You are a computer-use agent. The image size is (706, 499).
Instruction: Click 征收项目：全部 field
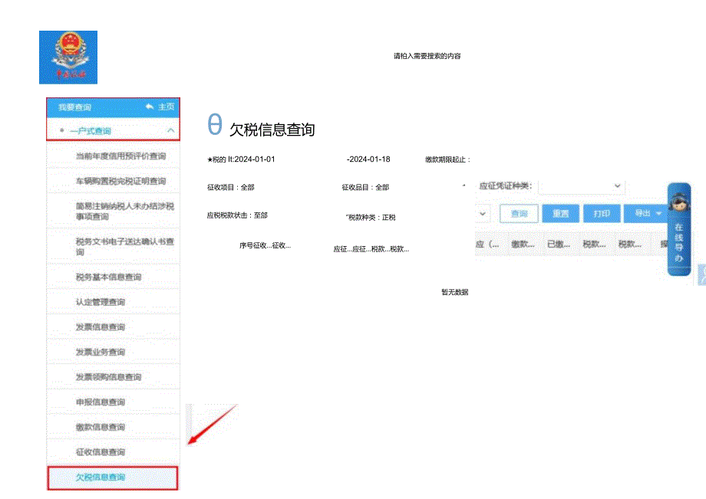coord(230,187)
